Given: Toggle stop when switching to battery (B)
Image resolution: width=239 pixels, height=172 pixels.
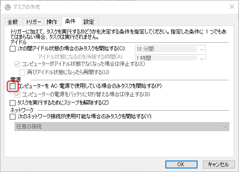Looking at the screenshot, I should click(x=17, y=94).
